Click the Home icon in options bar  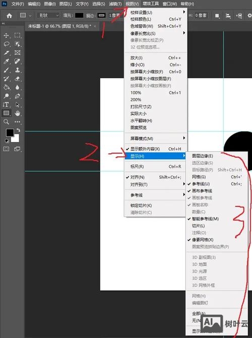click(9, 16)
